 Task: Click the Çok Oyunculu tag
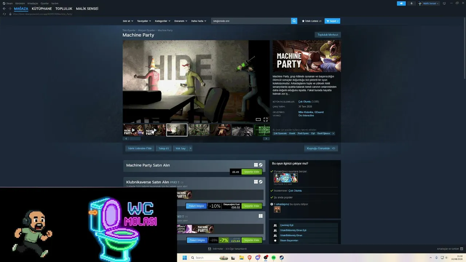(280, 134)
